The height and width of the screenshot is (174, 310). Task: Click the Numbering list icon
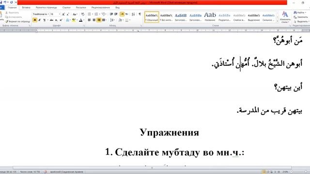tap(96, 14)
